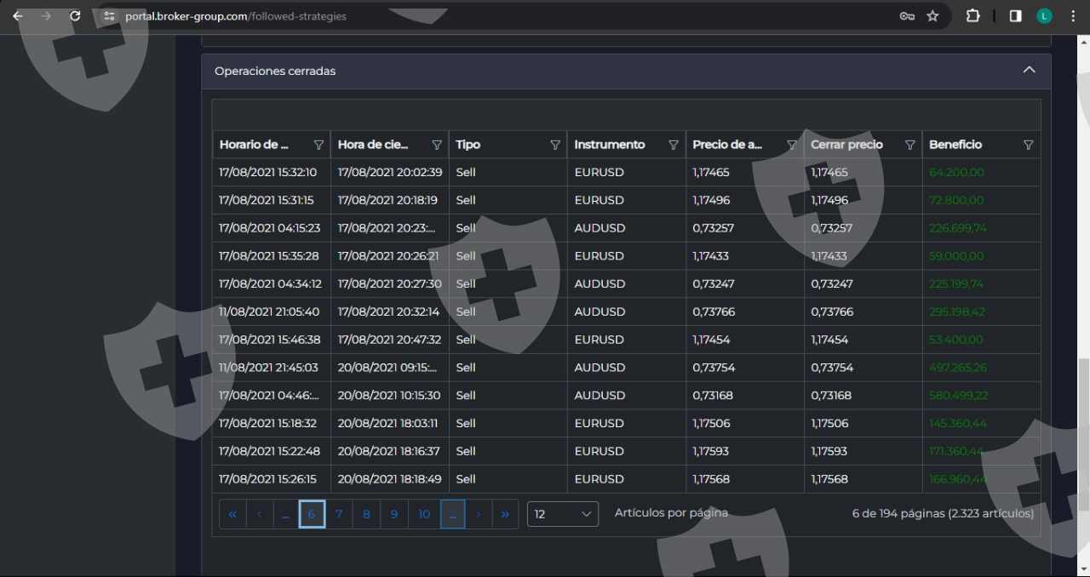The height and width of the screenshot is (577, 1090).
Task: Open the Chrome profile avatar
Action: point(1045,16)
